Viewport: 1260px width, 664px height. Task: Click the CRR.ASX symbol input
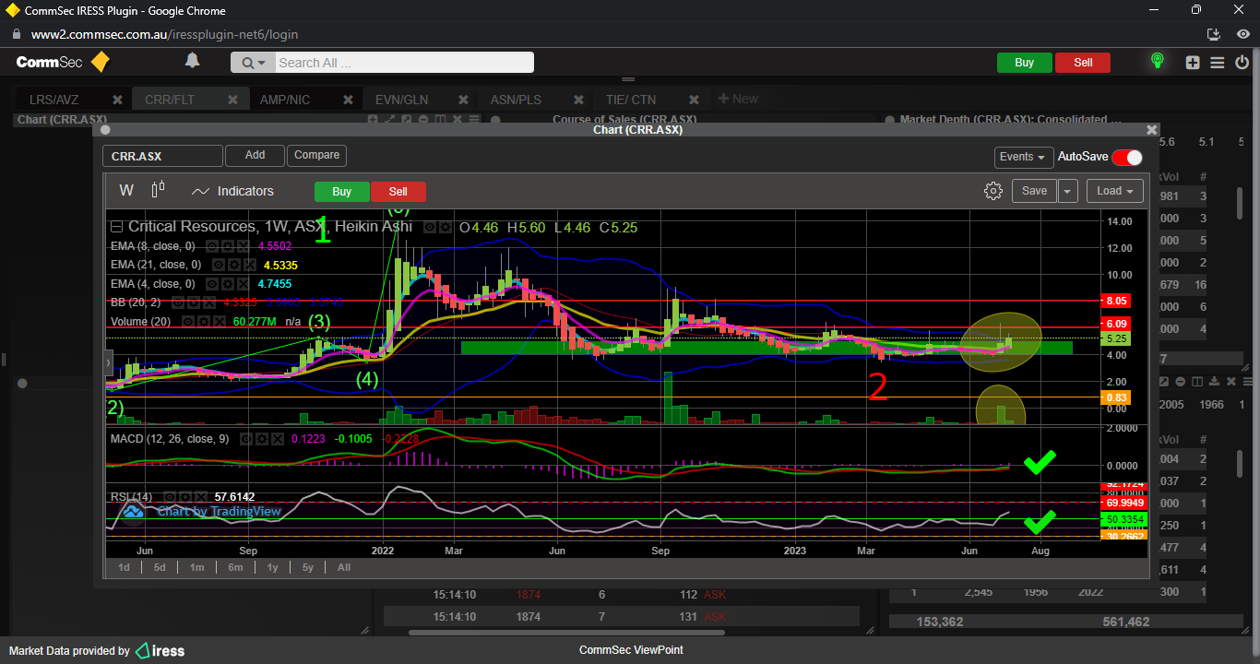pos(162,157)
